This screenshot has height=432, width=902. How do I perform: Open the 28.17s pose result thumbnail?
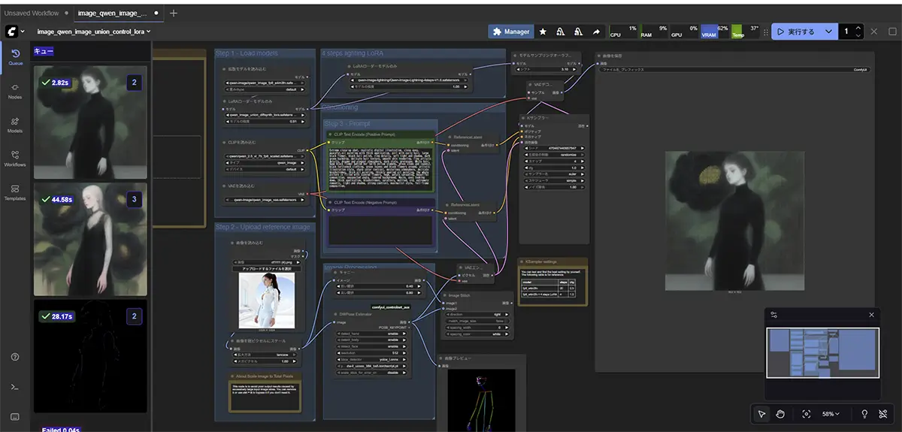pos(90,355)
